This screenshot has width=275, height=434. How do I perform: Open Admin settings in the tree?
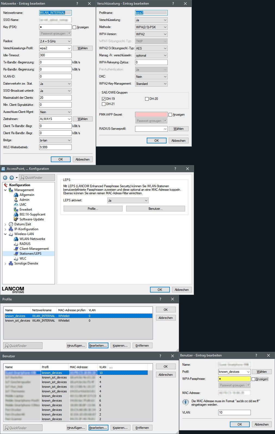click(24, 200)
